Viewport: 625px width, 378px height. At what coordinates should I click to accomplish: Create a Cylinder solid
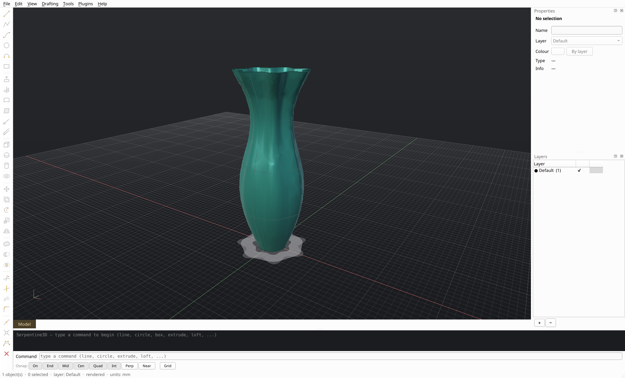coord(7,166)
